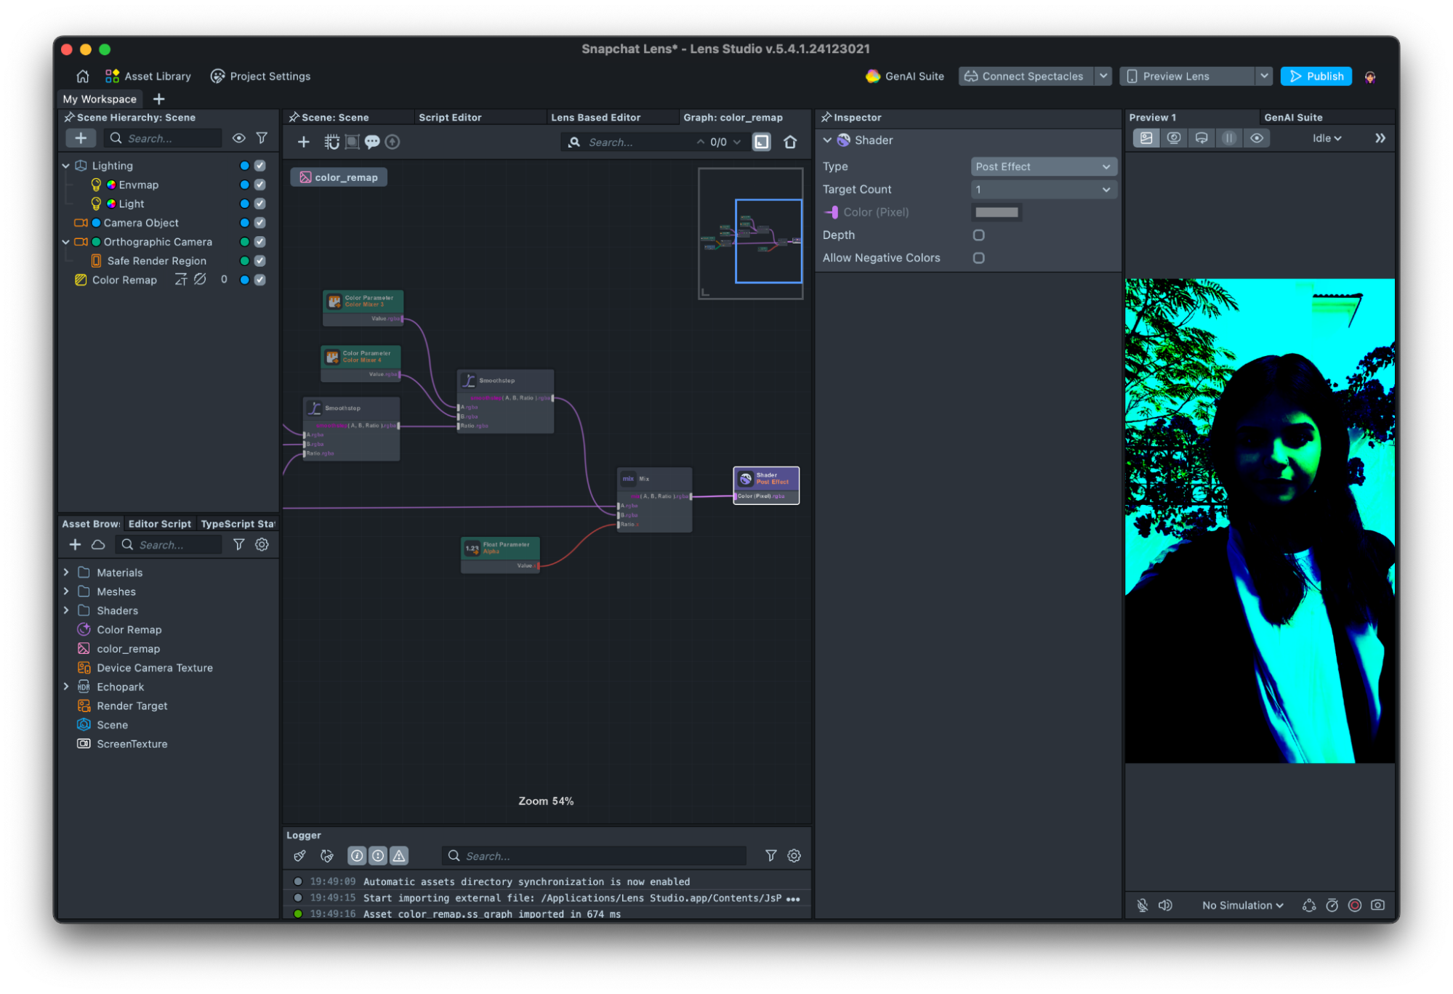Screen dimensions: 1453x994
Task: Click the Color (Pixel) gray swatch
Action: pyautogui.click(x=996, y=212)
